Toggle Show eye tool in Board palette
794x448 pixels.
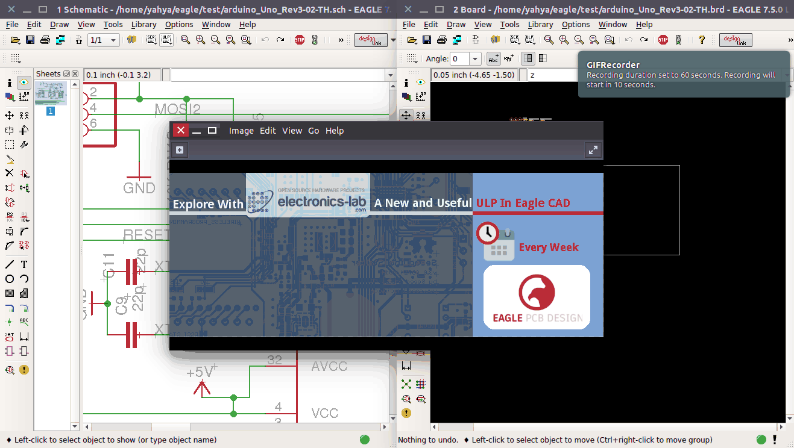click(421, 82)
